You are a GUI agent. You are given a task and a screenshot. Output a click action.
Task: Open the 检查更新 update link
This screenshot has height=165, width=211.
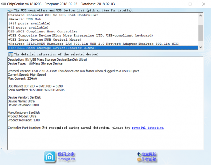pyautogui.click(x=149, y=154)
